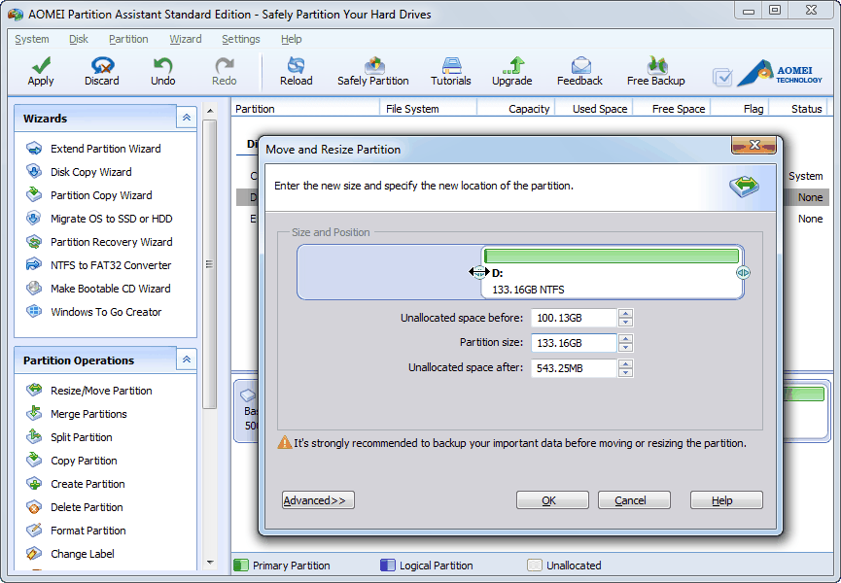This screenshot has width=841, height=583.
Task: Confirm resize with OK button
Action: [x=552, y=500]
